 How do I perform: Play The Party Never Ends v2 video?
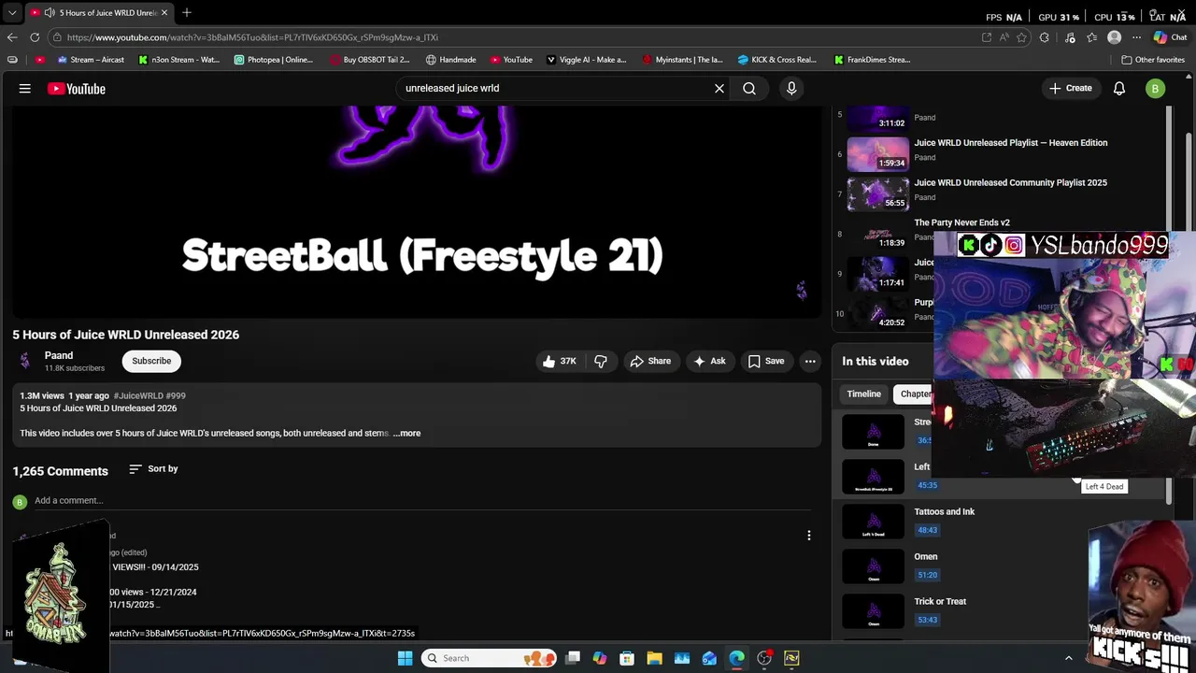pyautogui.click(x=961, y=223)
